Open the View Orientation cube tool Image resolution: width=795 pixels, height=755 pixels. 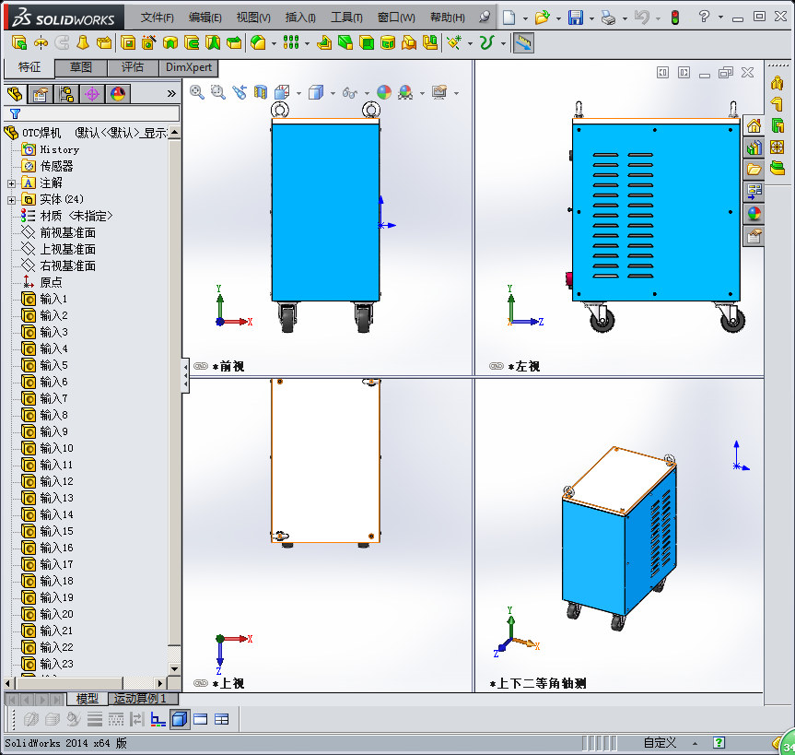[x=280, y=93]
